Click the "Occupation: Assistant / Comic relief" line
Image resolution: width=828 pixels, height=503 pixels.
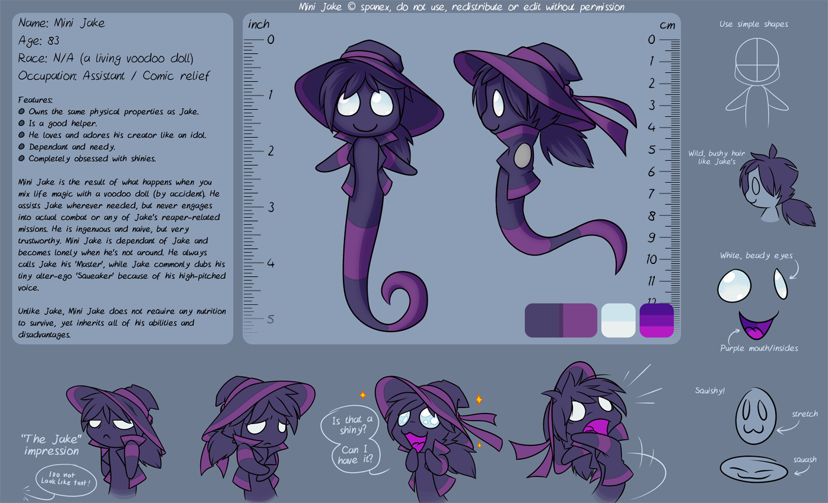point(113,76)
